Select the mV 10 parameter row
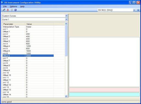141x104 pixels. tap(28, 73)
